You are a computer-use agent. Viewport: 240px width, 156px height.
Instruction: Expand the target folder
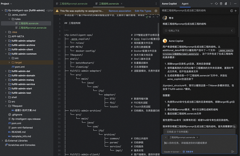tap(9, 62)
